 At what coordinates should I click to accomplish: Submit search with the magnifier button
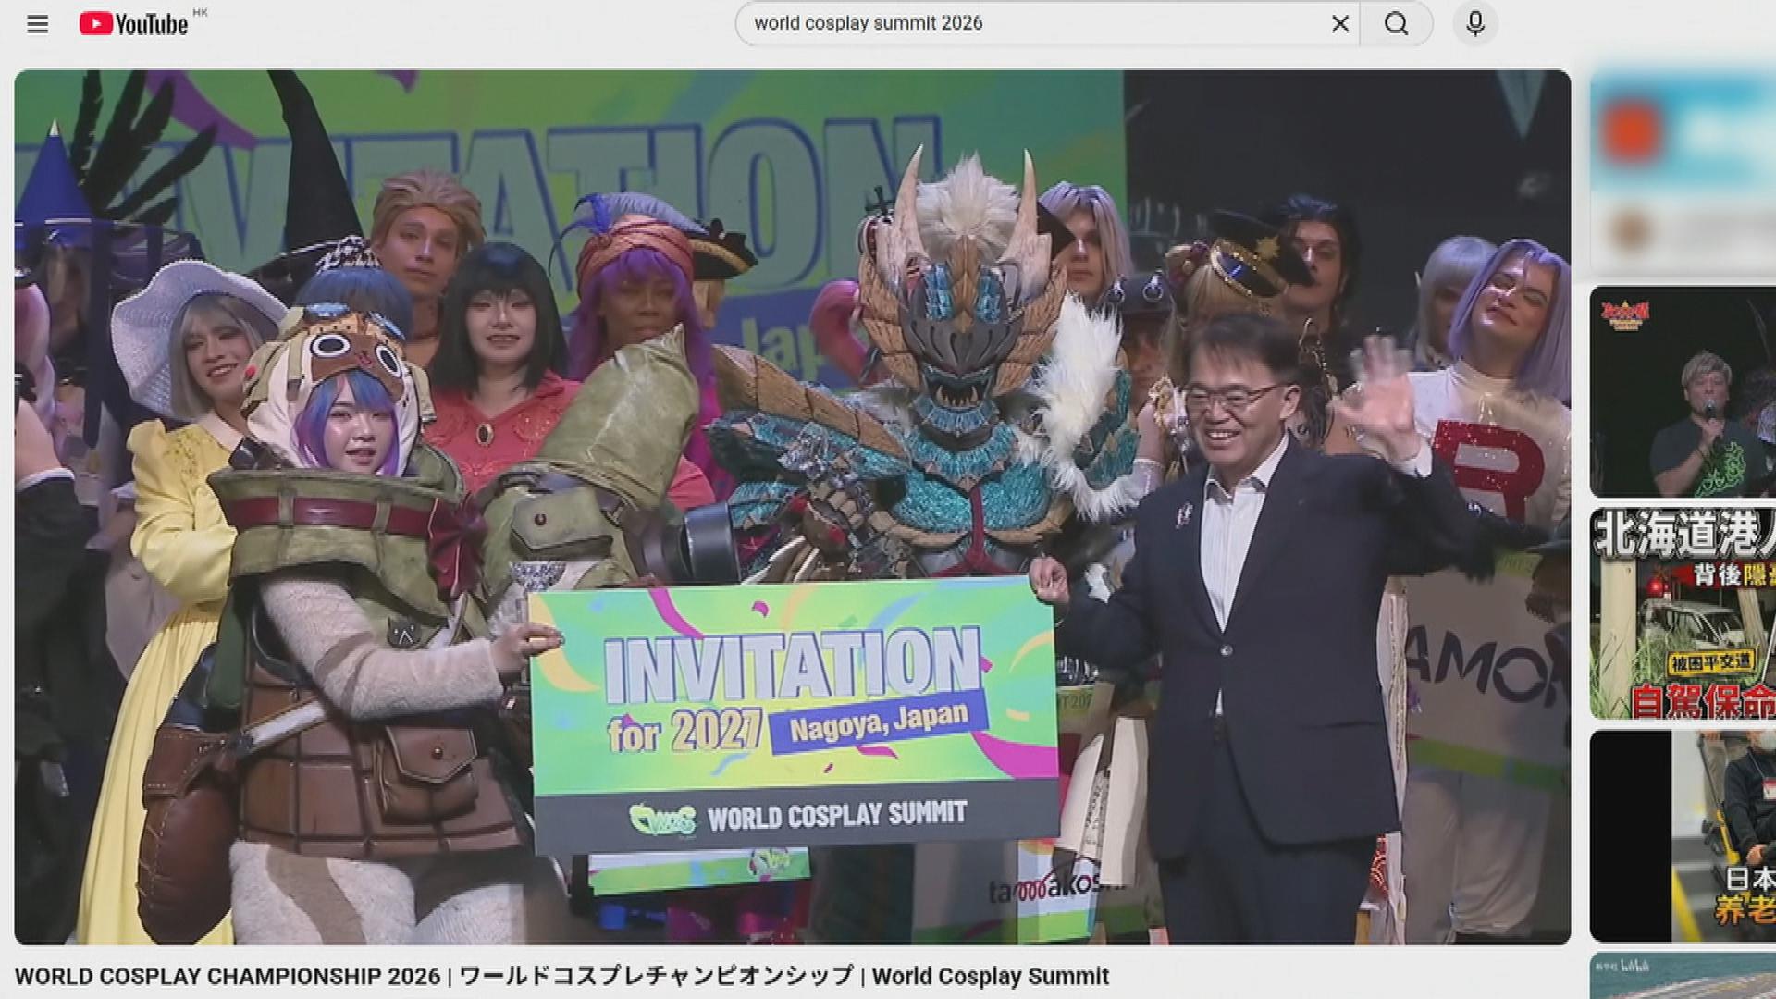pos(1396,24)
